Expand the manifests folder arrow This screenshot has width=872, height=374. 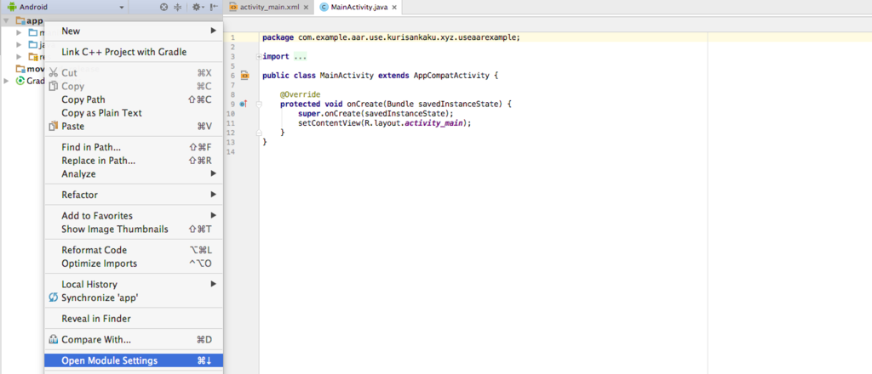click(x=19, y=32)
